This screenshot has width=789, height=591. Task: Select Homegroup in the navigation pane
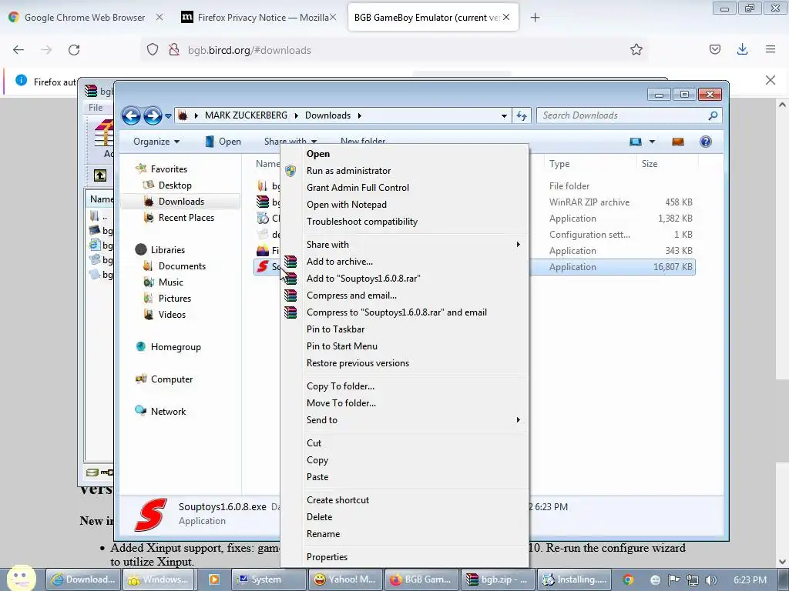pyautogui.click(x=176, y=347)
